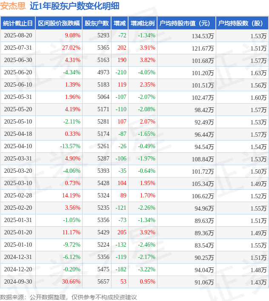The image size is (269, 301).
Task: Click the date cell 2025-05-20
Action: pyautogui.click(x=18, y=109)
